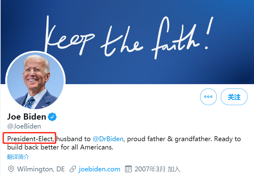The height and width of the screenshot is (176, 254).
Task: Visit the joebiden.com website link
Action: [x=99, y=169]
